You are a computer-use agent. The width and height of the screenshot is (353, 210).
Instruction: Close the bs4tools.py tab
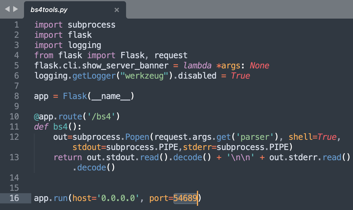coord(117,10)
